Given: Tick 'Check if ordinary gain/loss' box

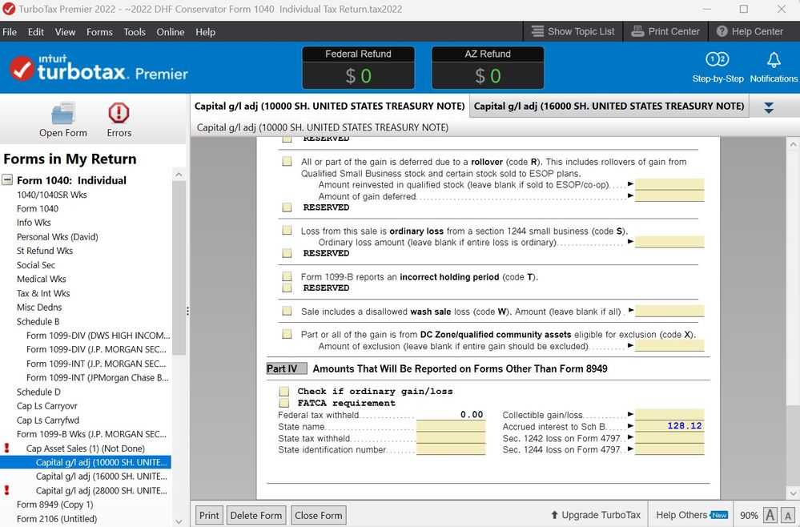Looking at the screenshot, I should click(x=284, y=392).
